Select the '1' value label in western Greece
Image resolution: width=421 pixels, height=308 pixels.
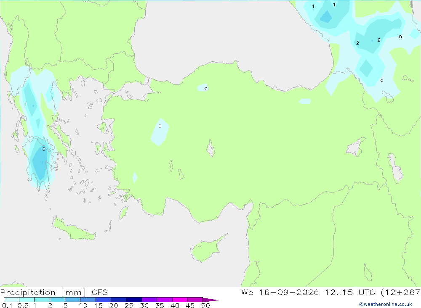click(x=26, y=104)
